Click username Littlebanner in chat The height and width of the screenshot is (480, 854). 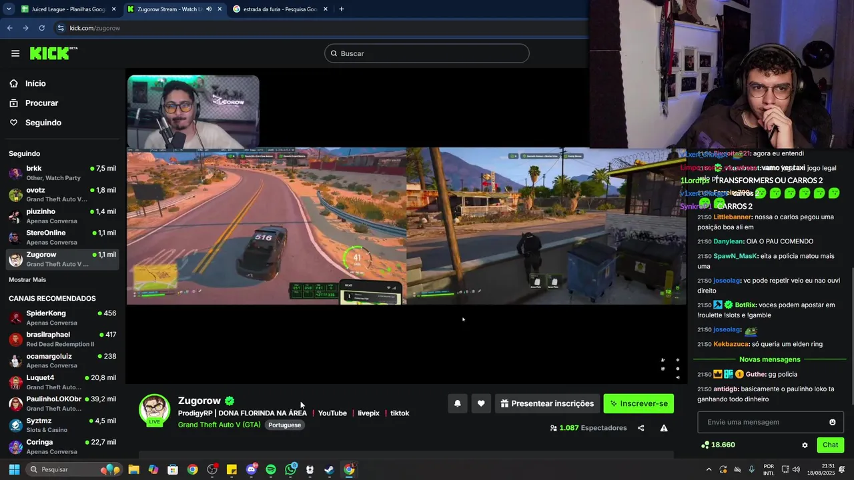(x=732, y=217)
